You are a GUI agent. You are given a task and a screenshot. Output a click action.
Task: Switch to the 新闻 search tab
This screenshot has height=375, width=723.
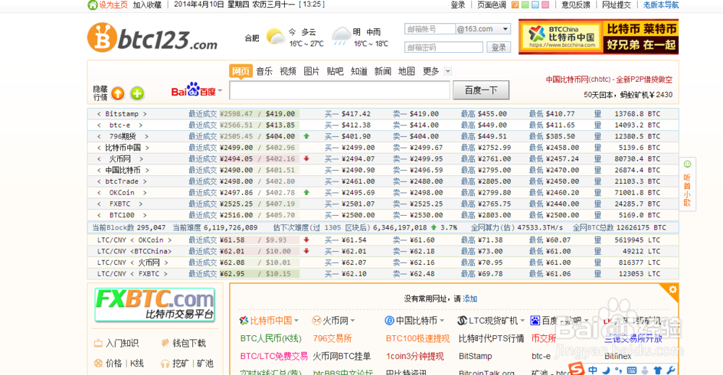(x=382, y=71)
